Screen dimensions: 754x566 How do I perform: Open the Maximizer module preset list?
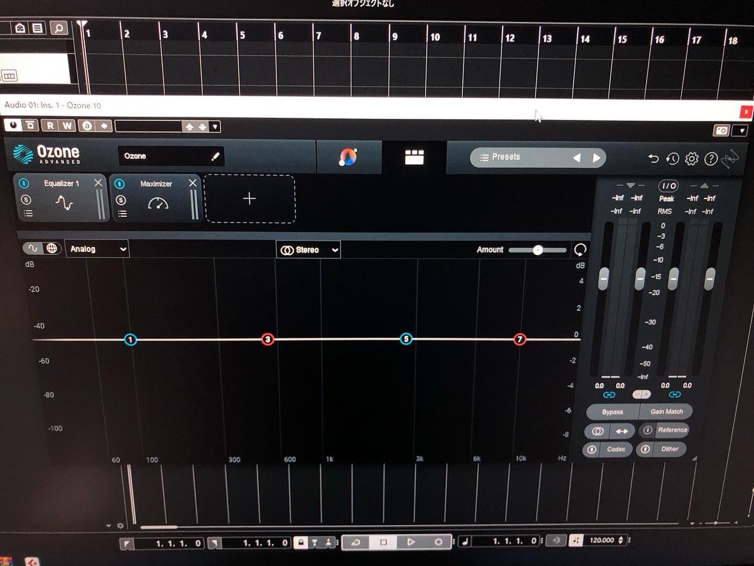(x=122, y=214)
